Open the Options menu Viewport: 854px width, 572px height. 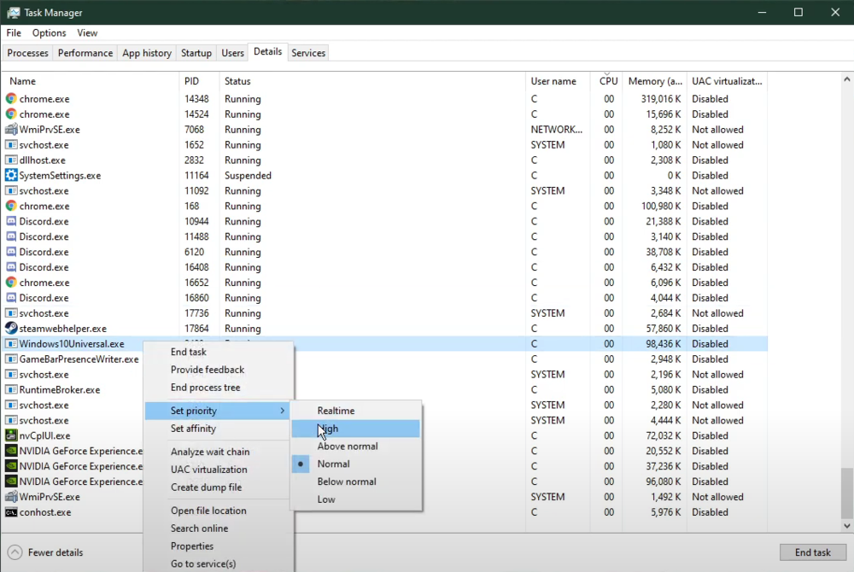tap(49, 32)
